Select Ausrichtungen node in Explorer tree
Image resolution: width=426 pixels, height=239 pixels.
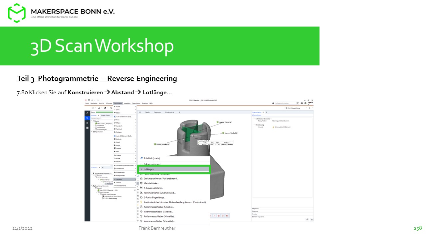click(x=101, y=129)
